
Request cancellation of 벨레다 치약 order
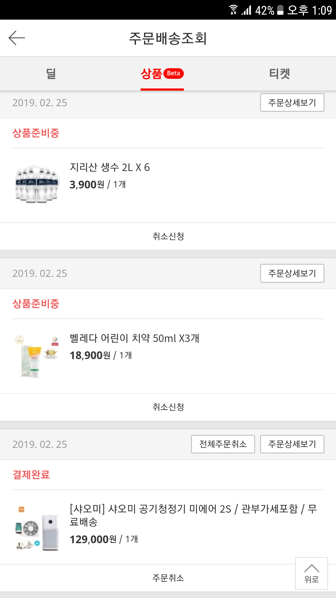tap(168, 407)
